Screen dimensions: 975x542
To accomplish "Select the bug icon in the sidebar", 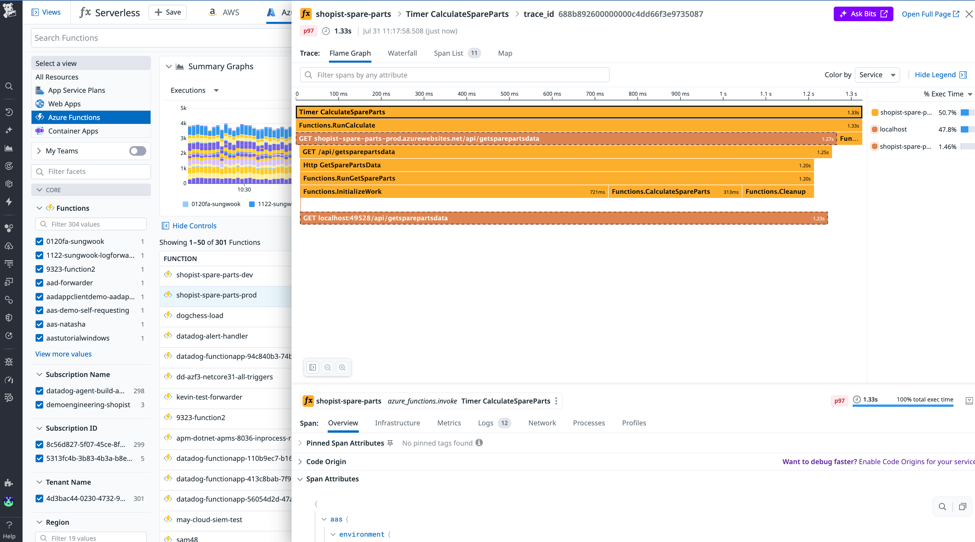I will 9,361.
